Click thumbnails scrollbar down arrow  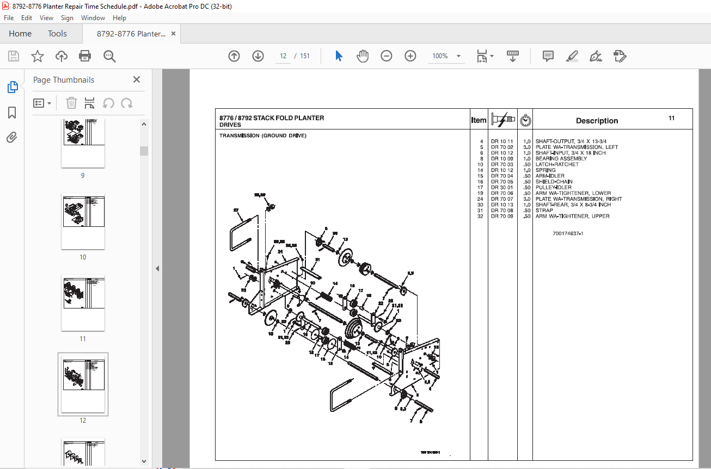pos(144,461)
